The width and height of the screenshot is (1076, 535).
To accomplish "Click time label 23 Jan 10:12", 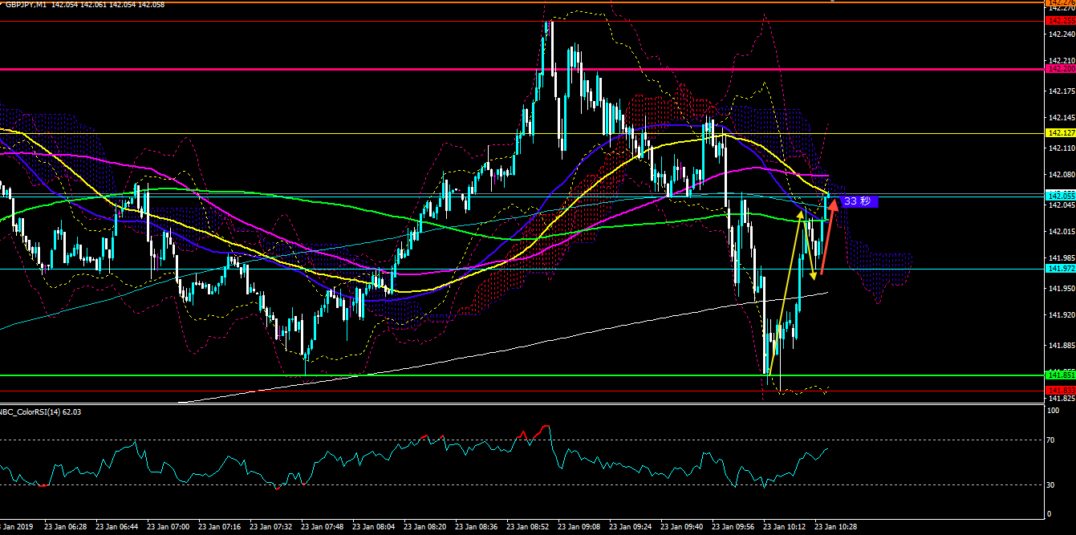I will [x=785, y=527].
